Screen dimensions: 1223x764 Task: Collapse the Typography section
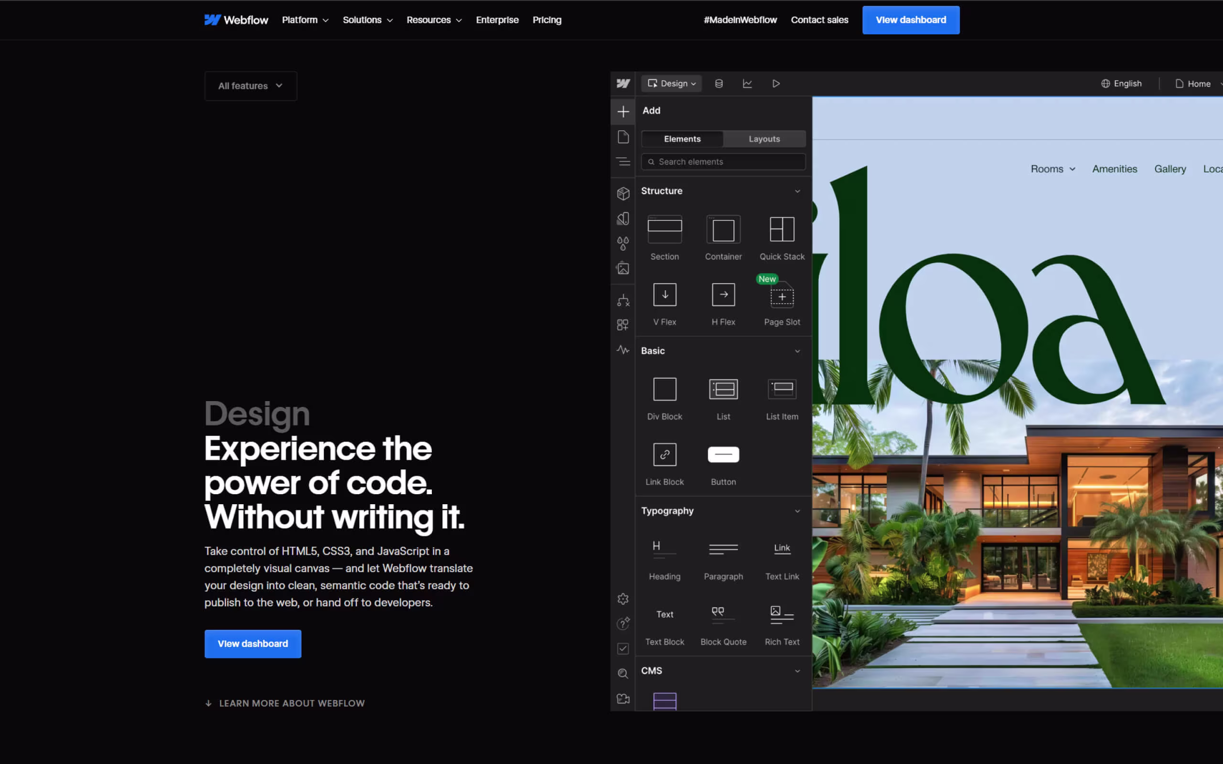[x=797, y=511]
